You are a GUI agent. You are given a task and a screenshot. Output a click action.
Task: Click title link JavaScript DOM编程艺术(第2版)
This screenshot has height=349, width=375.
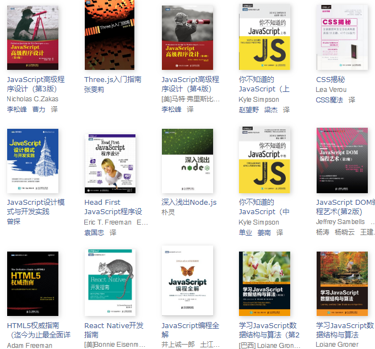pyautogui.click(x=345, y=207)
